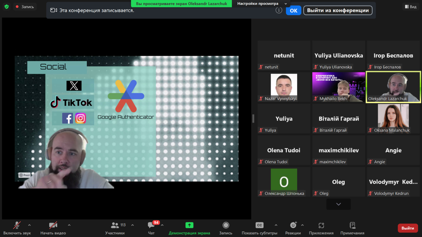
Task: Click Включить звук microphone button
Action: coord(17,228)
